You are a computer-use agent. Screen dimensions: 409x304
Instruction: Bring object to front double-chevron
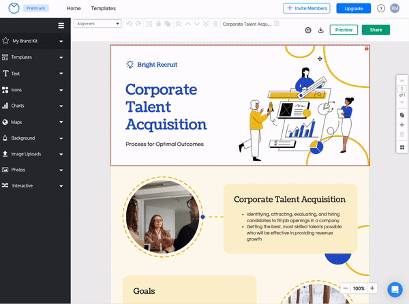point(179,24)
